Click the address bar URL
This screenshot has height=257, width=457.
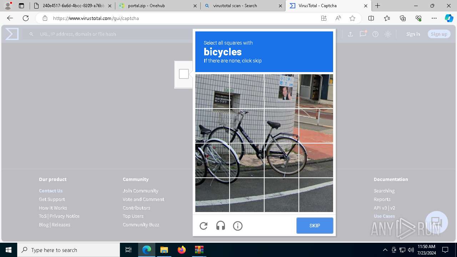tap(96, 18)
